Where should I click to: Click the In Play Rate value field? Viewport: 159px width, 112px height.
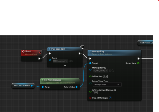(x=105, y=76)
